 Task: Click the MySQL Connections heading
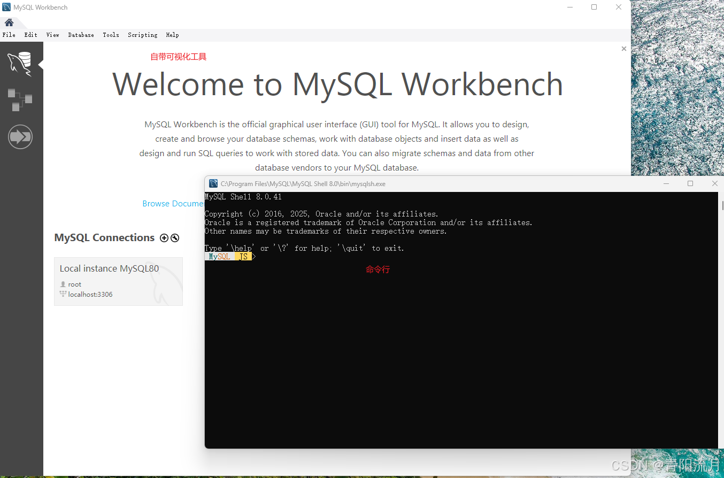pyautogui.click(x=104, y=238)
